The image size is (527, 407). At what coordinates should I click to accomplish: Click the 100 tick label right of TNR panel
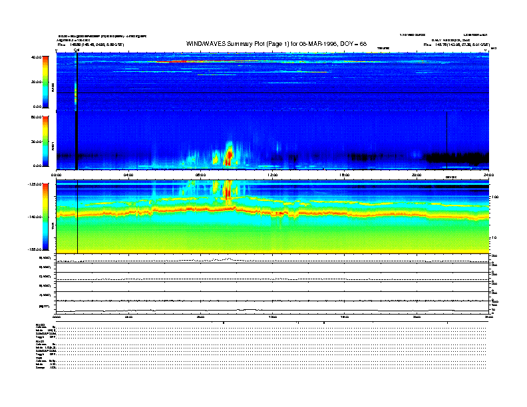(x=494, y=197)
